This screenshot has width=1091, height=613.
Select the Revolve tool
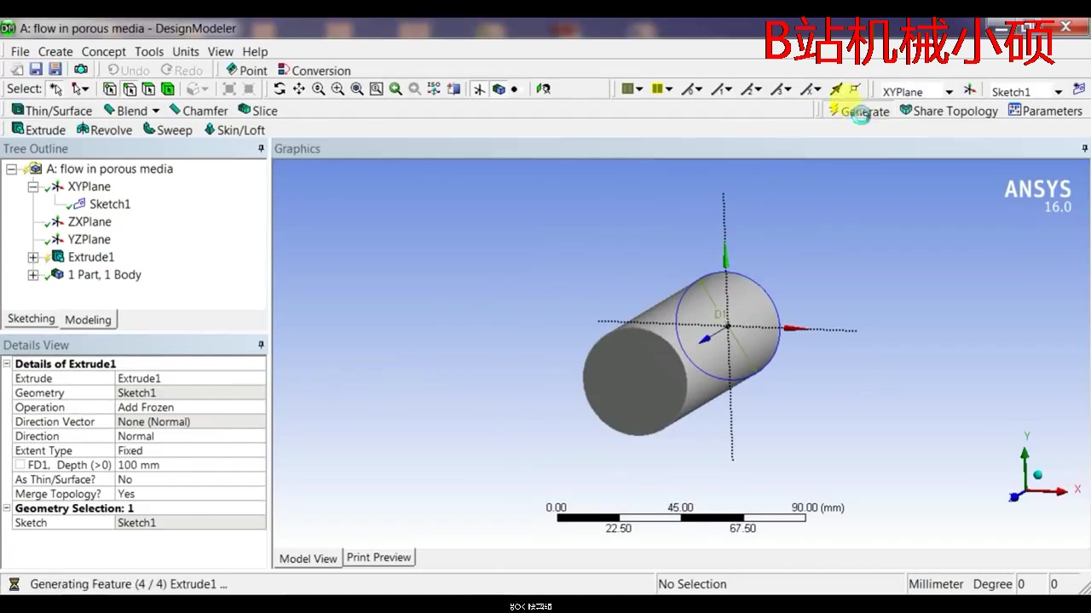[x=104, y=129]
